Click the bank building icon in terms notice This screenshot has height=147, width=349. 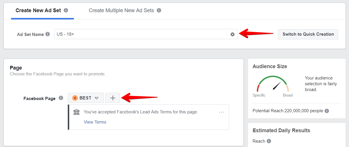[76, 112]
